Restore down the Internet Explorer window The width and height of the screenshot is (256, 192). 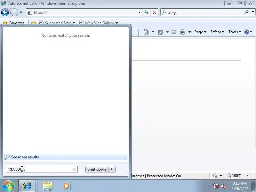click(239, 4)
